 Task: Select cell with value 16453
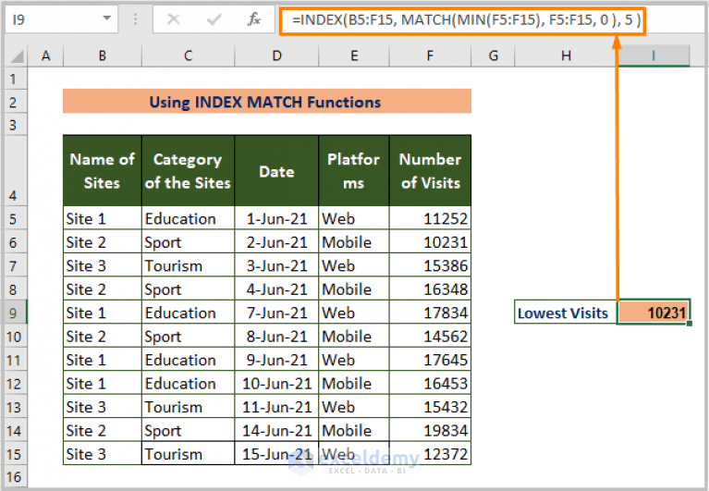point(430,383)
